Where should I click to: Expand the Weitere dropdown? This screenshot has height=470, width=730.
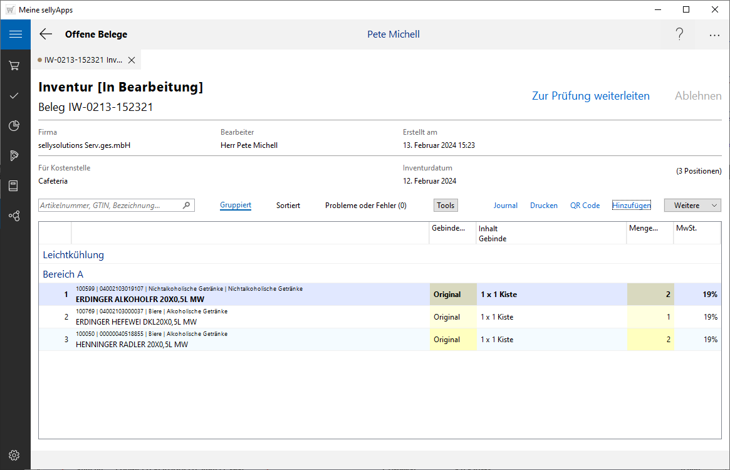click(x=692, y=206)
